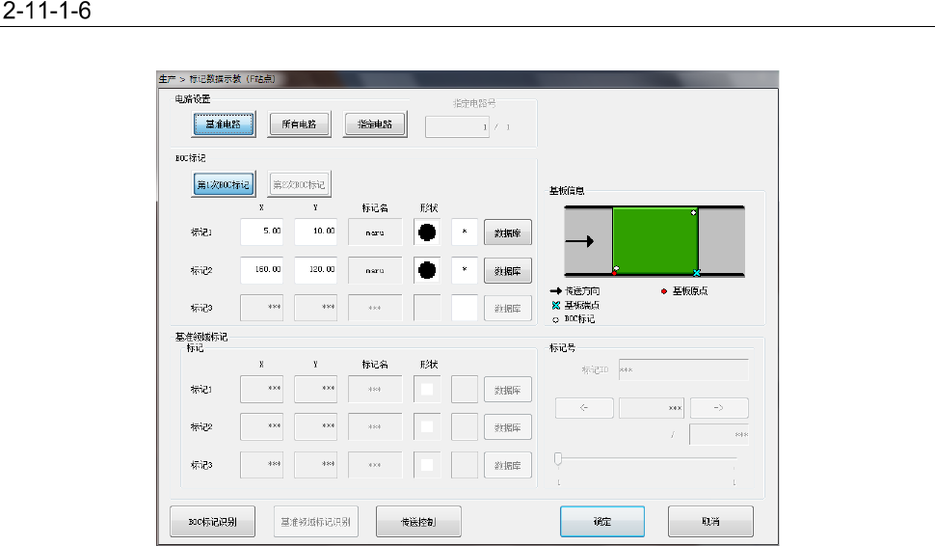
Task: Click the black circle shape for 标记2
Action: click(427, 270)
